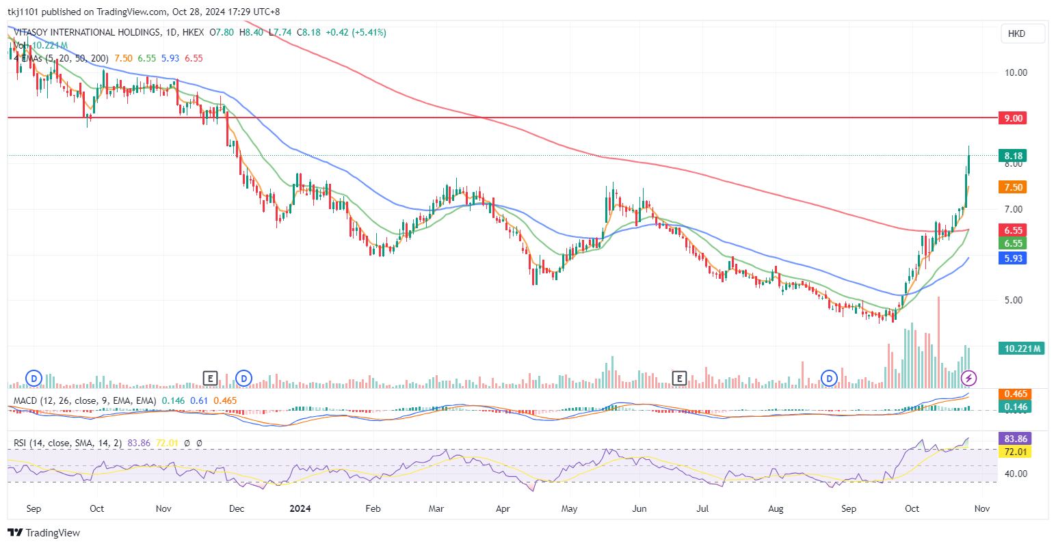Click the dividend marker under December 2023
The image size is (1056, 546).
click(243, 378)
